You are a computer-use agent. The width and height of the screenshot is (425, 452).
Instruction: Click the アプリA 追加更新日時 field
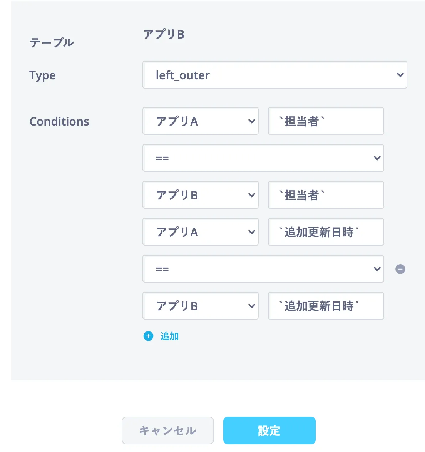[326, 232]
